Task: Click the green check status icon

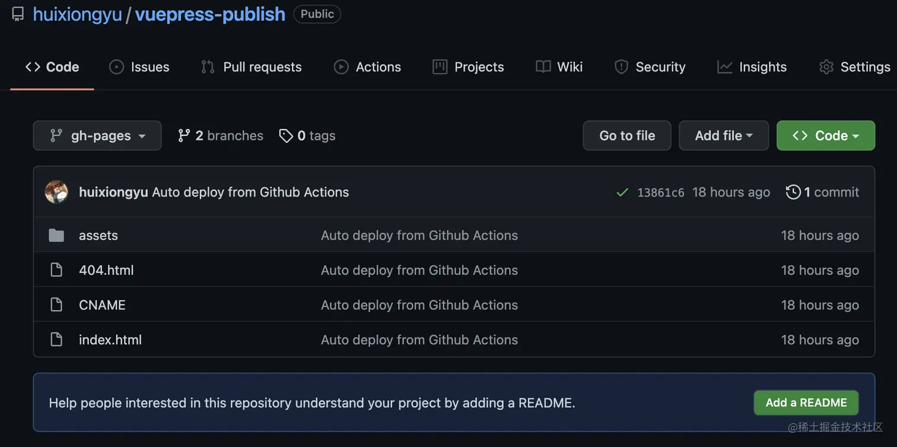Action: click(x=622, y=192)
